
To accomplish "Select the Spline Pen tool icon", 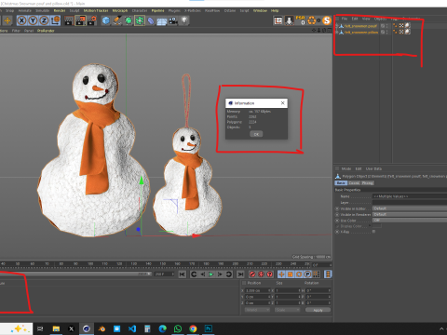I will pos(117,20).
